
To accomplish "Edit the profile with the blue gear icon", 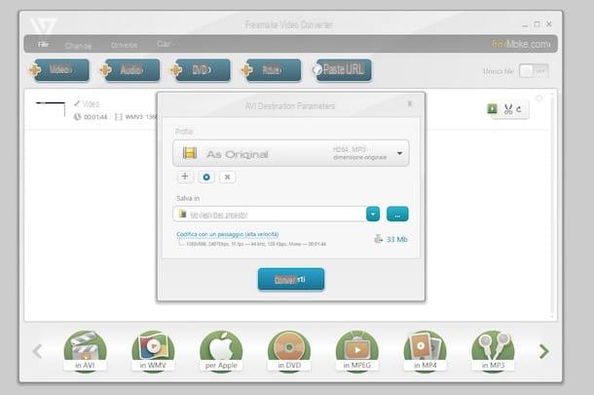I will (x=206, y=177).
